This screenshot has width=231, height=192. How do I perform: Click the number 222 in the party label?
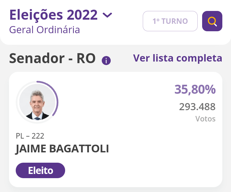click(38, 136)
